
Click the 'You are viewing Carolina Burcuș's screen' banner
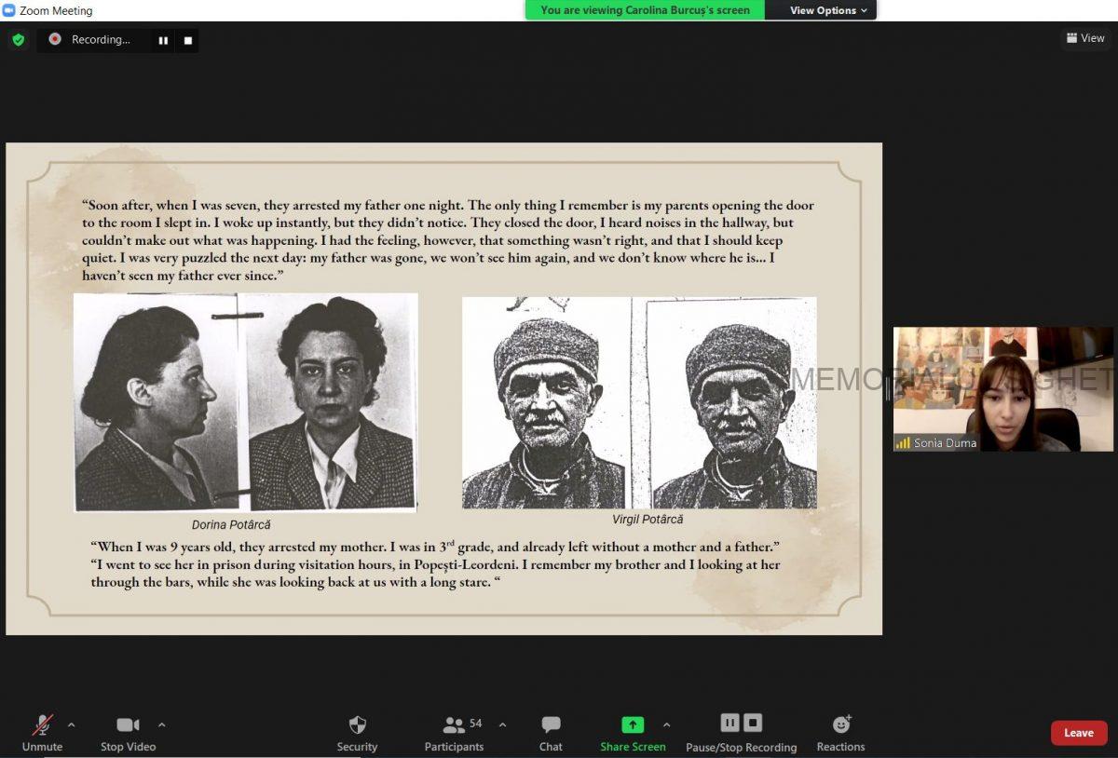click(645, 10)
